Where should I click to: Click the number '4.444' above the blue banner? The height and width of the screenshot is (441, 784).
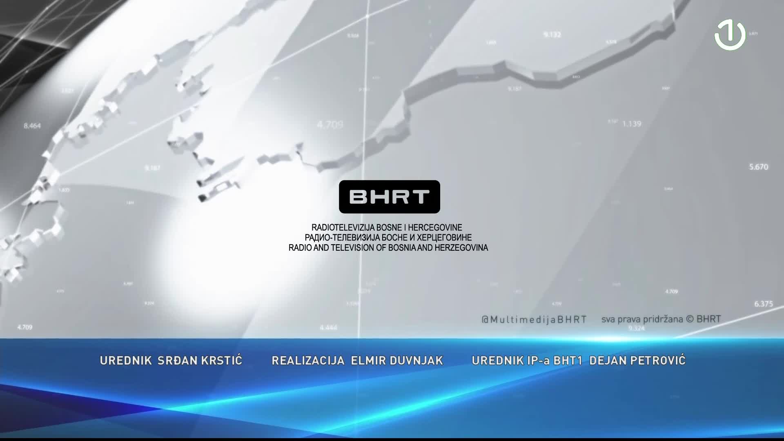(x=328, y=327)
